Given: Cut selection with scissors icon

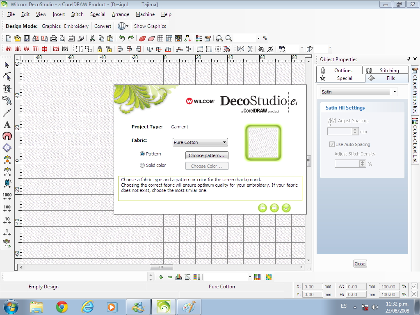Looking at the screenshot, I should pyautogui.click(x=92, y=38).
